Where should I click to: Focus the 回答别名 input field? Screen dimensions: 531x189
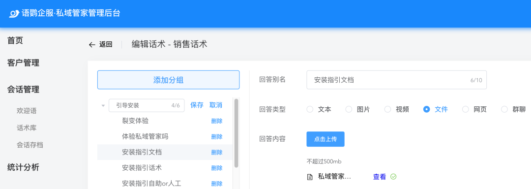coord(397,80)
